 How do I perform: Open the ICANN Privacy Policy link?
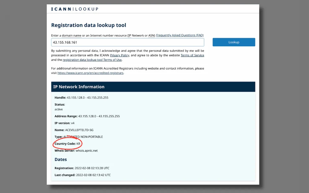(x=120, y=55)
